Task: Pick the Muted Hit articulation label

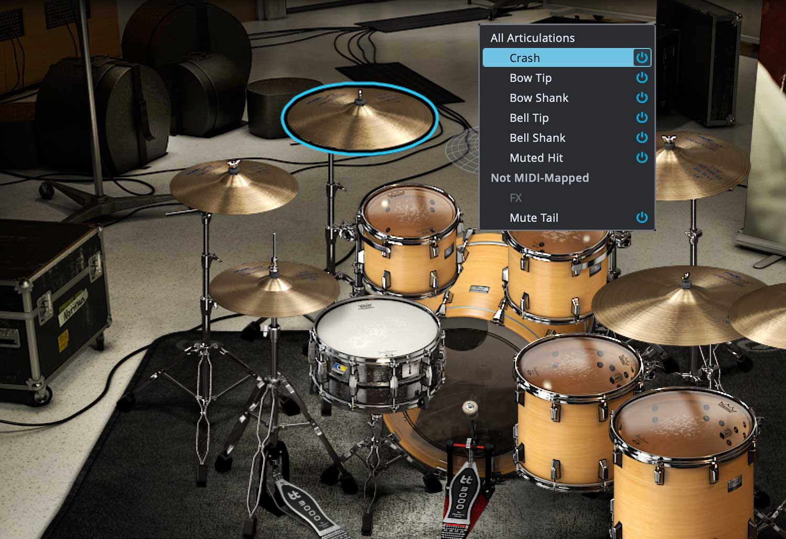Action: point(536,158)
